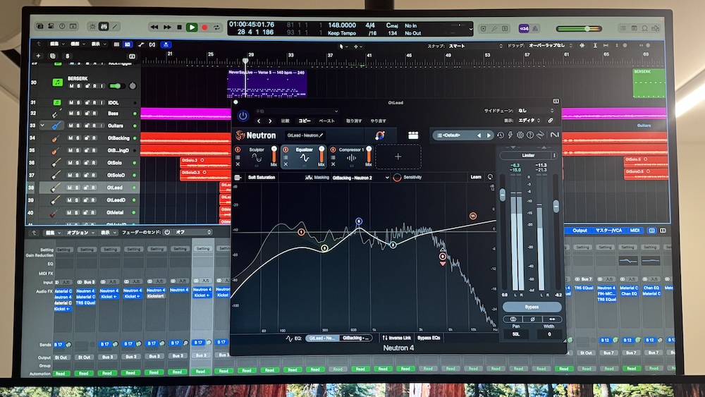The image size is (705, 397).
Task: Click the Logic master volume slider
Action: pos(584,29)
